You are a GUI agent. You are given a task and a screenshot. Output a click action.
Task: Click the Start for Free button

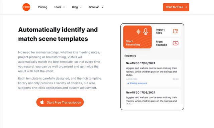point(176,7)
